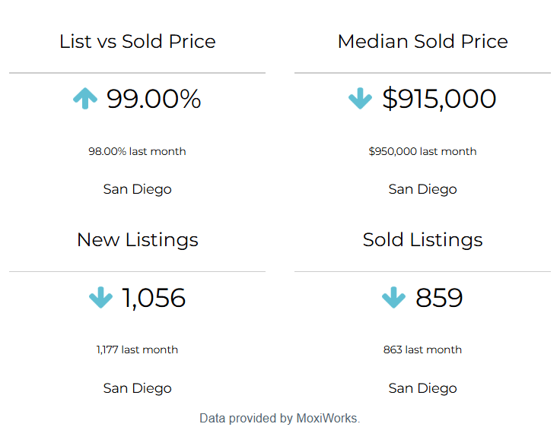
Task: Click the 1,056 new listings value
Action: click(x=154, y=298)
